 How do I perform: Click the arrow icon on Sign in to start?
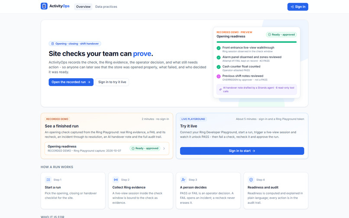coord(253,151)
